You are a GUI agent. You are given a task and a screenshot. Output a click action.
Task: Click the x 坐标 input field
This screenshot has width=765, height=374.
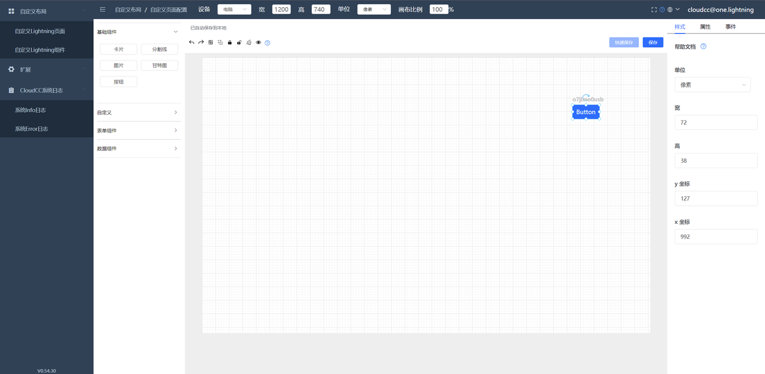click(715, 237)
